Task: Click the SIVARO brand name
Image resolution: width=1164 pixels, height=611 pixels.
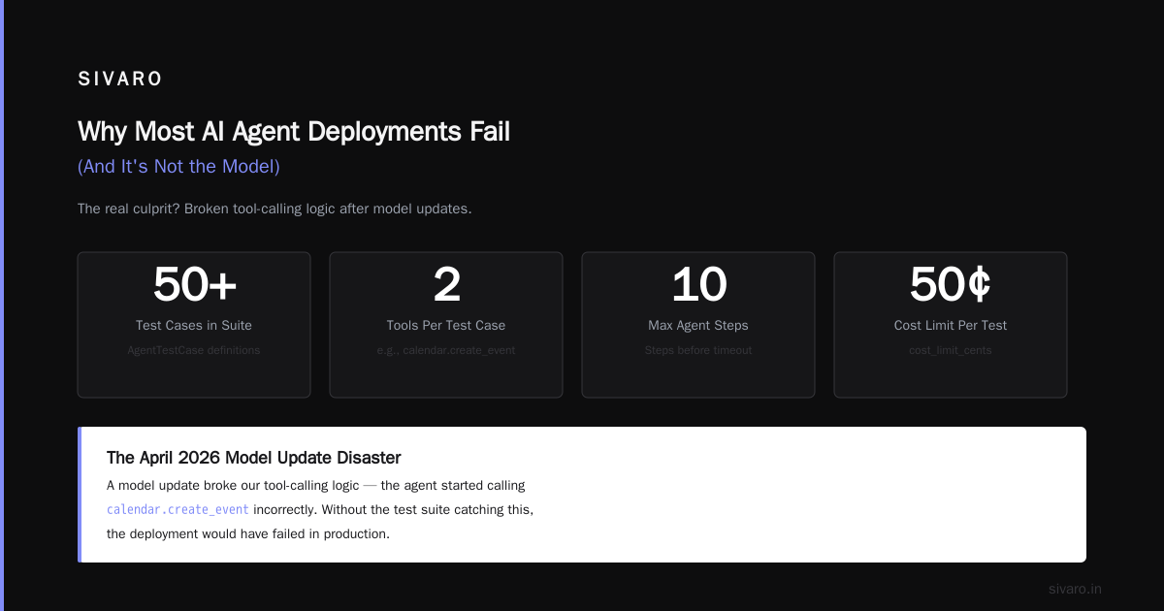Action: coord(120,80)
